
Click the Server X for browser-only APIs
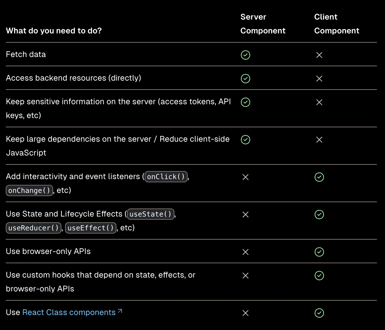(246, 252)
